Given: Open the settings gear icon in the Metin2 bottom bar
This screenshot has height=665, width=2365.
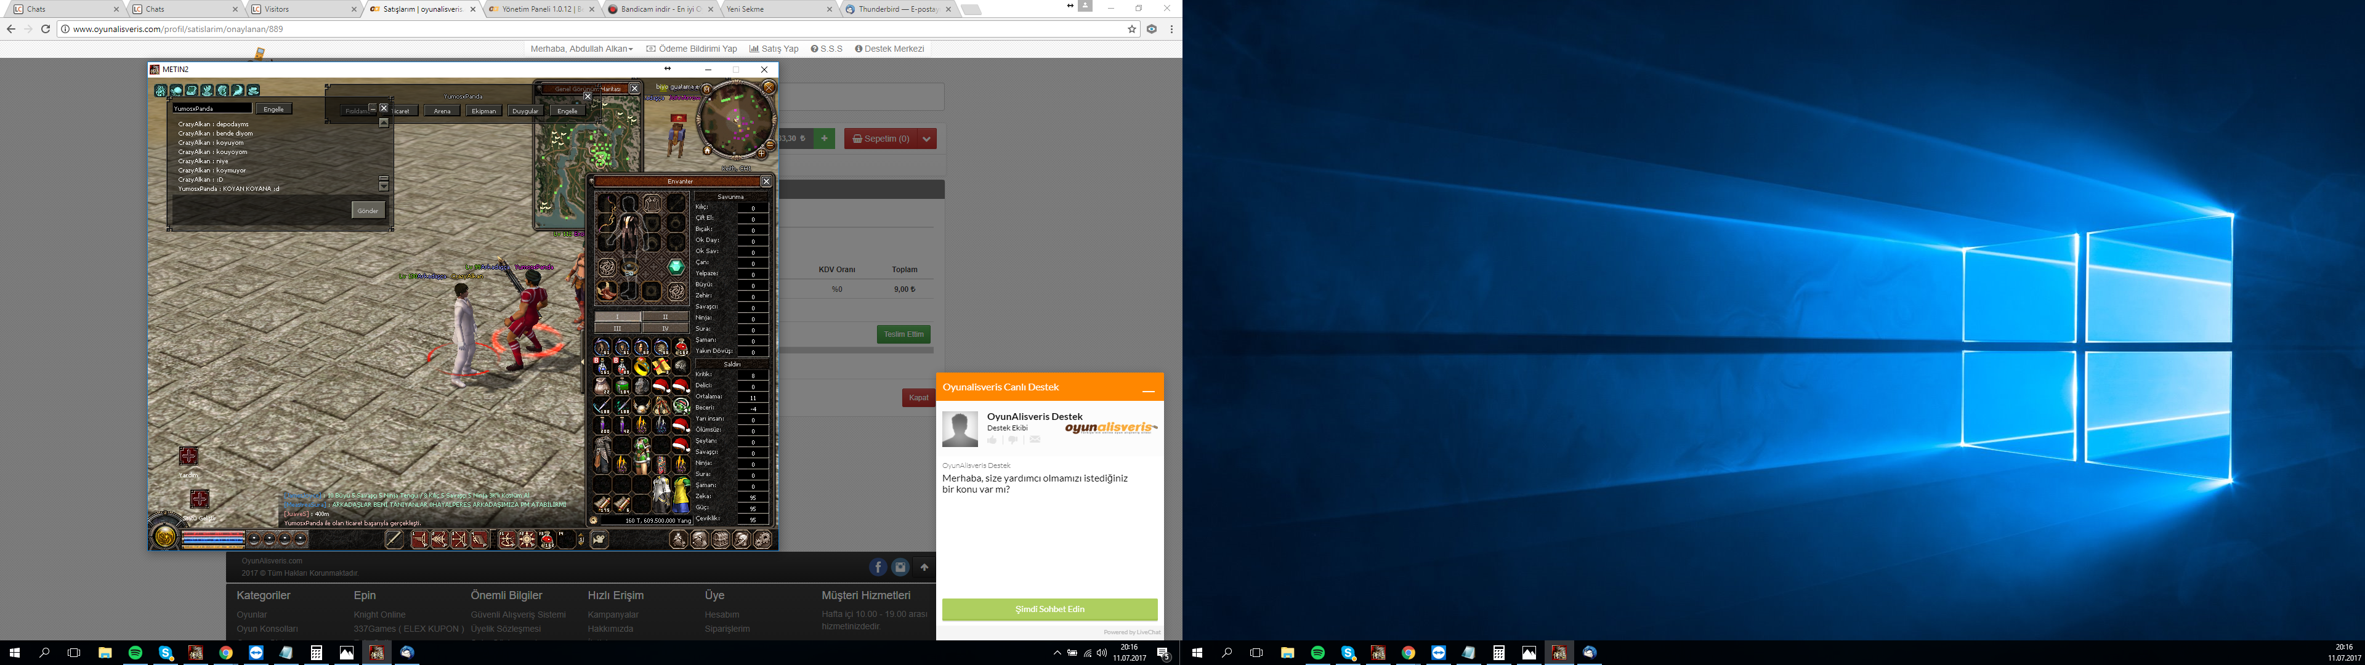Looking at the screenshot, I should coord(763,539).
